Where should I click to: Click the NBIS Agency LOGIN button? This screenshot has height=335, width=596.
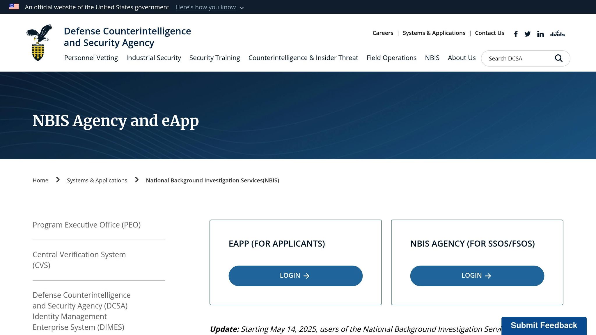(x=477, y=276)
